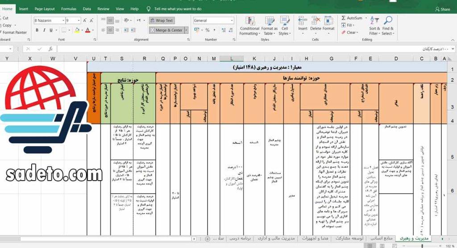The height and width of the screenshot is (248, 457).
Task: Switch to the منابع انسانی sheet tab
Action: pos(381,238)
